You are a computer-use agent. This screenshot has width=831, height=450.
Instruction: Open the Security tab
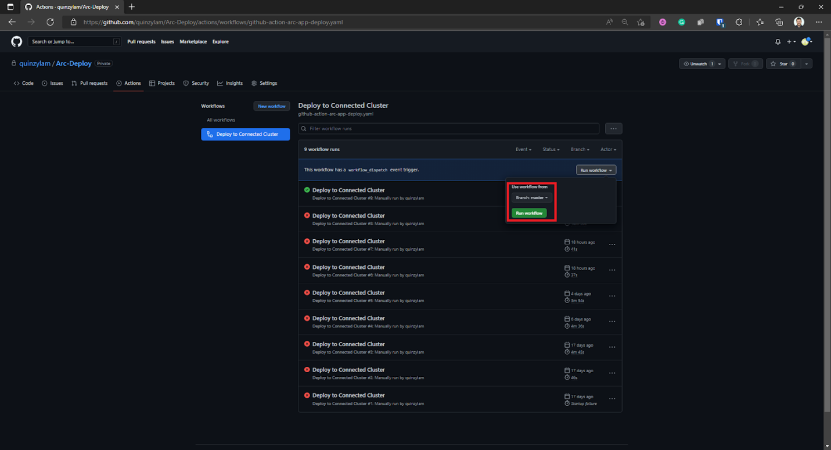click(x=196, y=83)
